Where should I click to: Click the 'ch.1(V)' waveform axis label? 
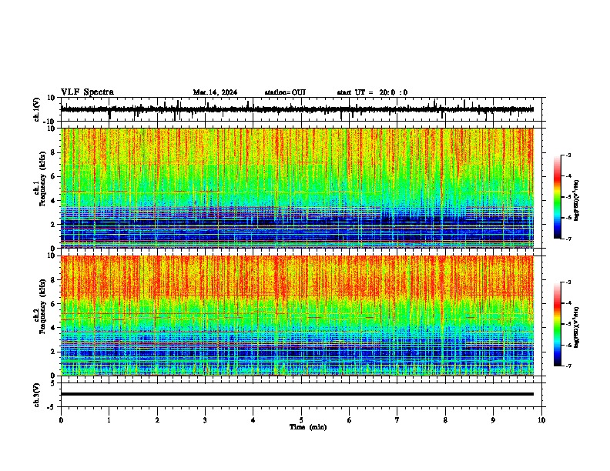tap(37, 109)
